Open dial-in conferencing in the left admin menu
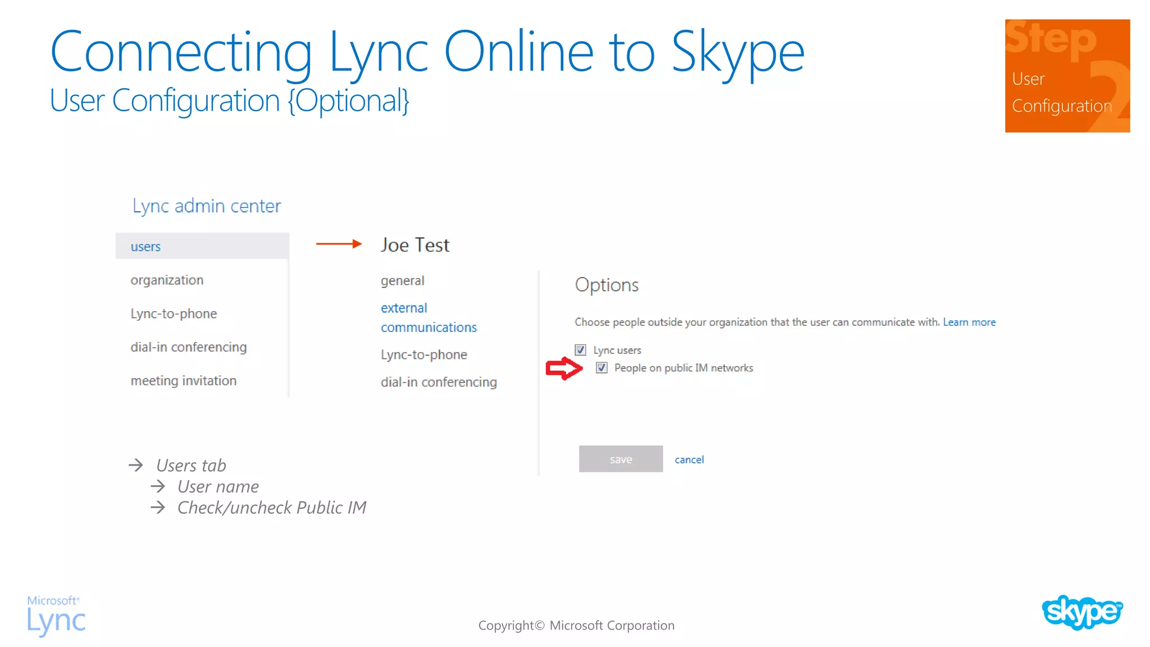This screenshot has width=1150, height=647. click(x=189, y=347)
